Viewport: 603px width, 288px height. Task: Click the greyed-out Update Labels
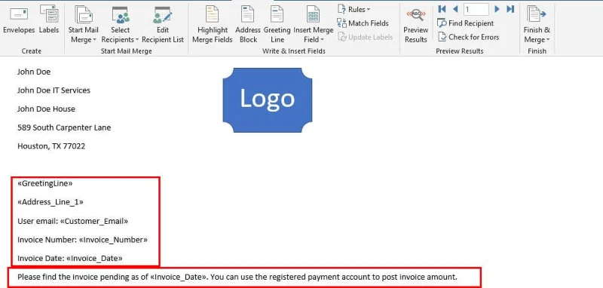(x=366, y=37)
